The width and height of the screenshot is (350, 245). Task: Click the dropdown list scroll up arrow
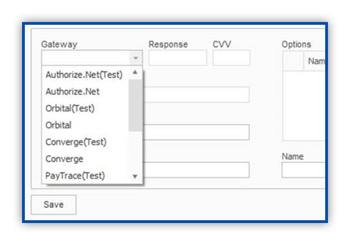click(135, 72)
